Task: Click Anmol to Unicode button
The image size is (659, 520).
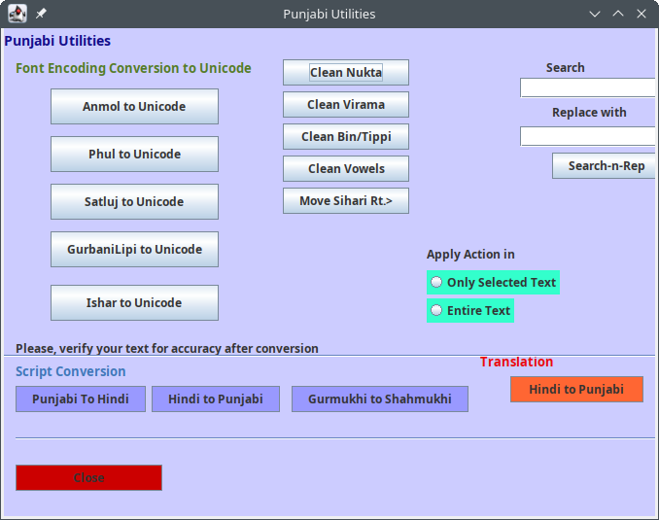Action: 134,106
